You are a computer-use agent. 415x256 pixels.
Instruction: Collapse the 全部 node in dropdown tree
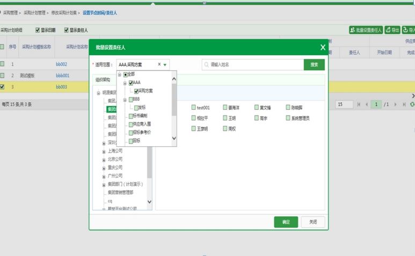click(120, 74)
